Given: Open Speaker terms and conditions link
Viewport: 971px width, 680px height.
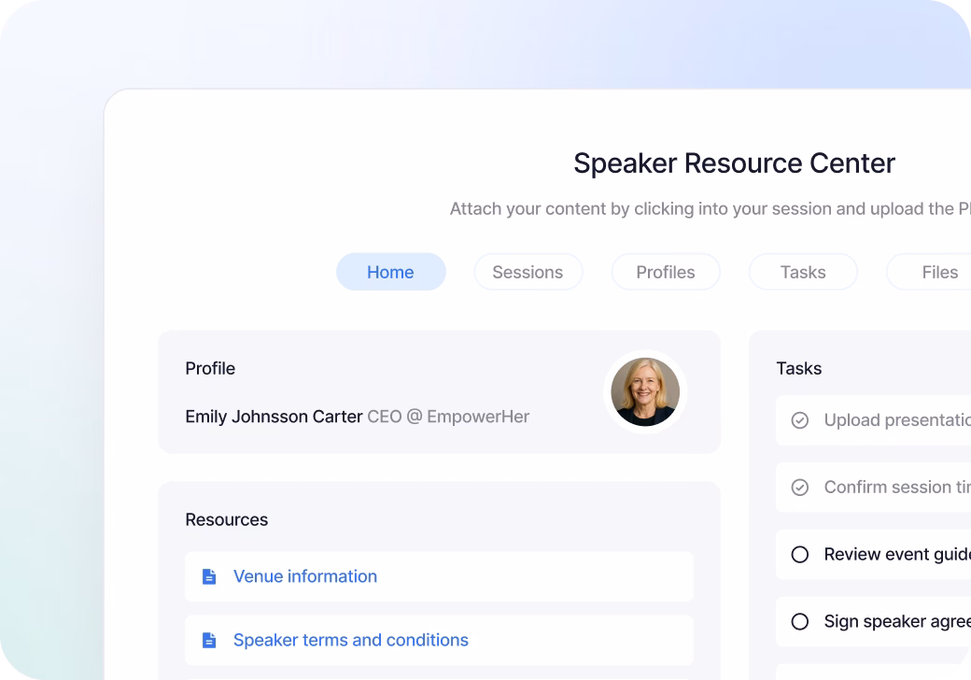Looking at the screenshot, I should [350, 640].
